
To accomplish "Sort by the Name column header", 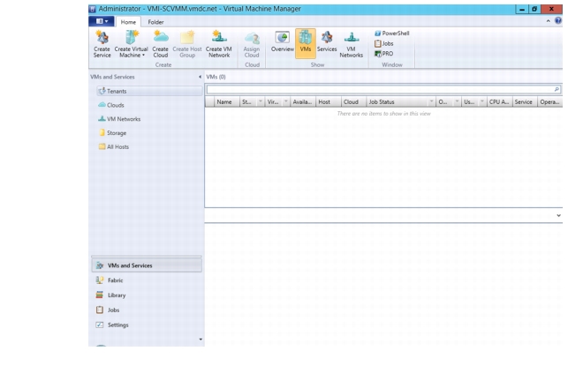I will pos(227,102).
